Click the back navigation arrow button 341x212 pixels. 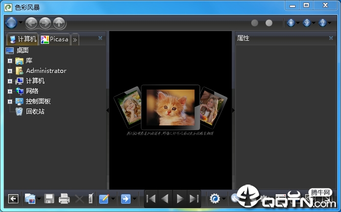[31, 23]
